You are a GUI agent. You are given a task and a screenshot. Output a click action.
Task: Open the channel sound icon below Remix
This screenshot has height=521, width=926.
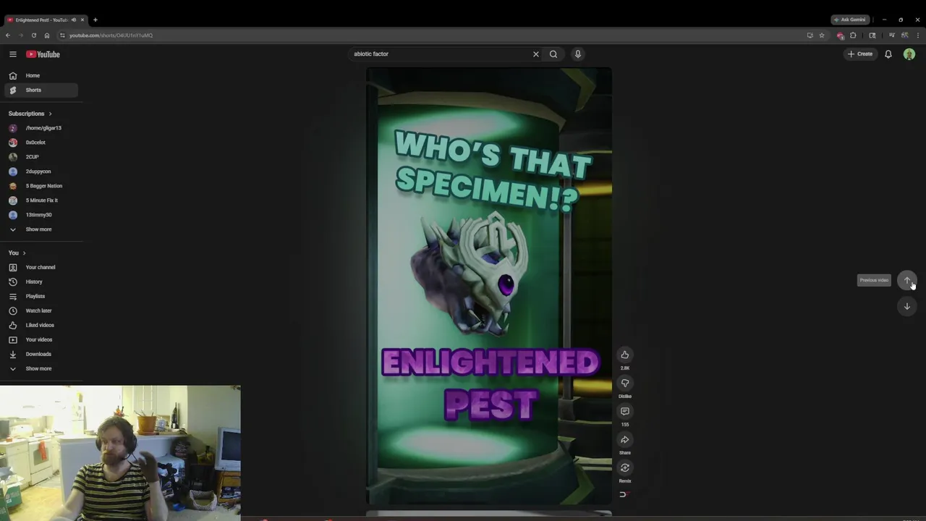coord(624,495)
